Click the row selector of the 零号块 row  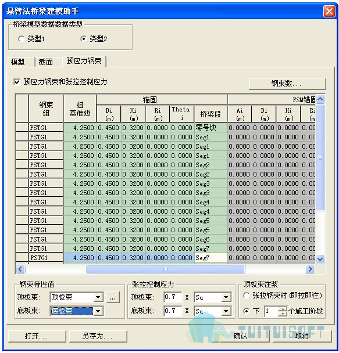[22, 128]
